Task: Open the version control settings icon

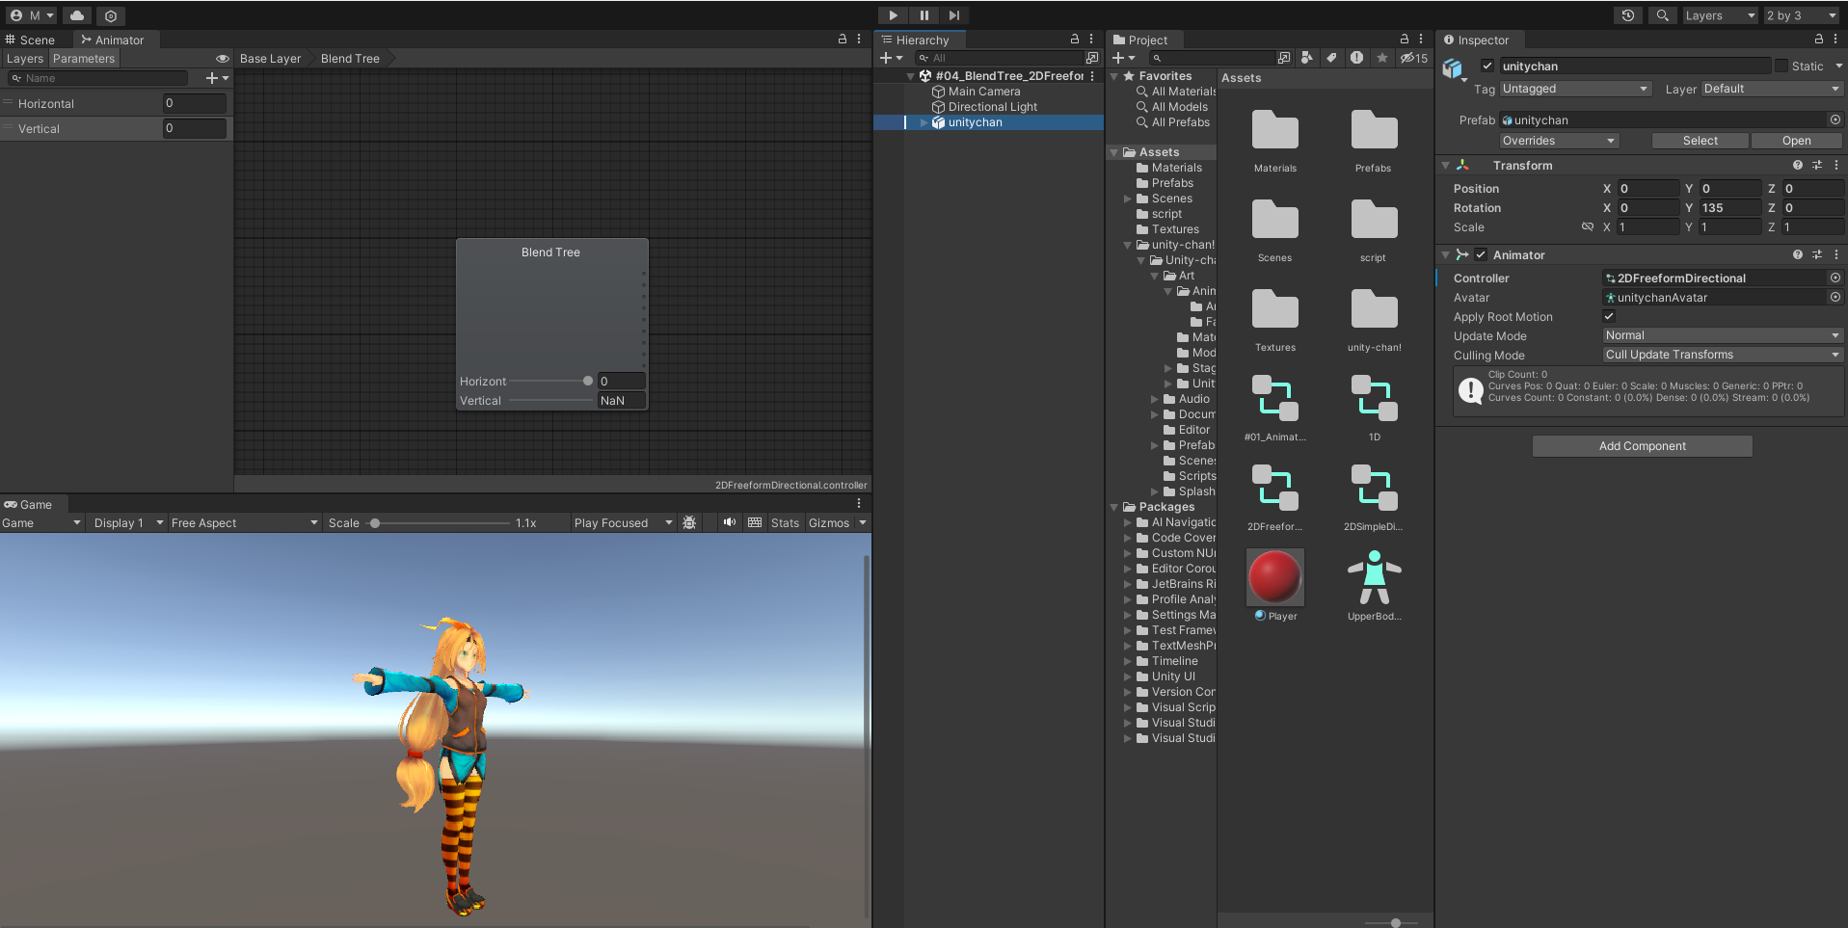Action: click(x=111, y=16)
